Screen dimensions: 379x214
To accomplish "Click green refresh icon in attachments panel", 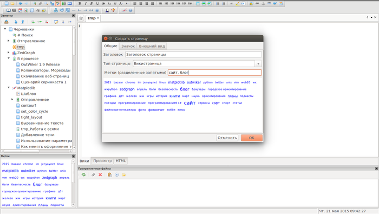I will [x=83, y=174].
